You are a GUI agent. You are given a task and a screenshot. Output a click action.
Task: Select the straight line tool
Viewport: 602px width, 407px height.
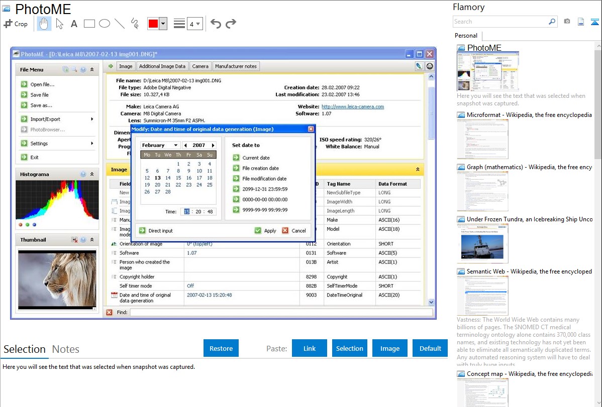120,24
